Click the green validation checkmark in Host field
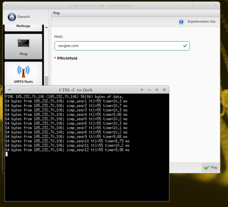Screen dimensions: 228x207 click(185, 46)
